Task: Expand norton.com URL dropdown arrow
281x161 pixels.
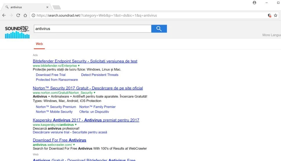Action: 94,93
